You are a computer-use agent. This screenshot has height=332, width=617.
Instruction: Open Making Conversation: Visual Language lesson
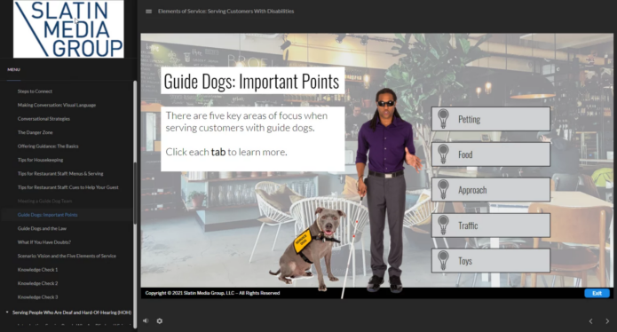coord(57,105)
